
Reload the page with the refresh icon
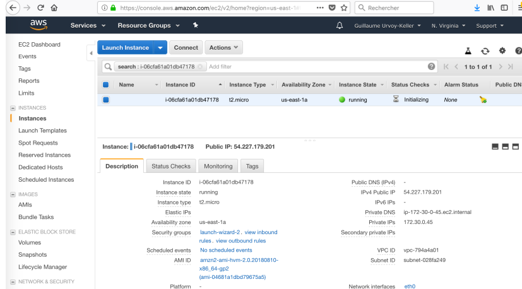(x=40, y=8)
